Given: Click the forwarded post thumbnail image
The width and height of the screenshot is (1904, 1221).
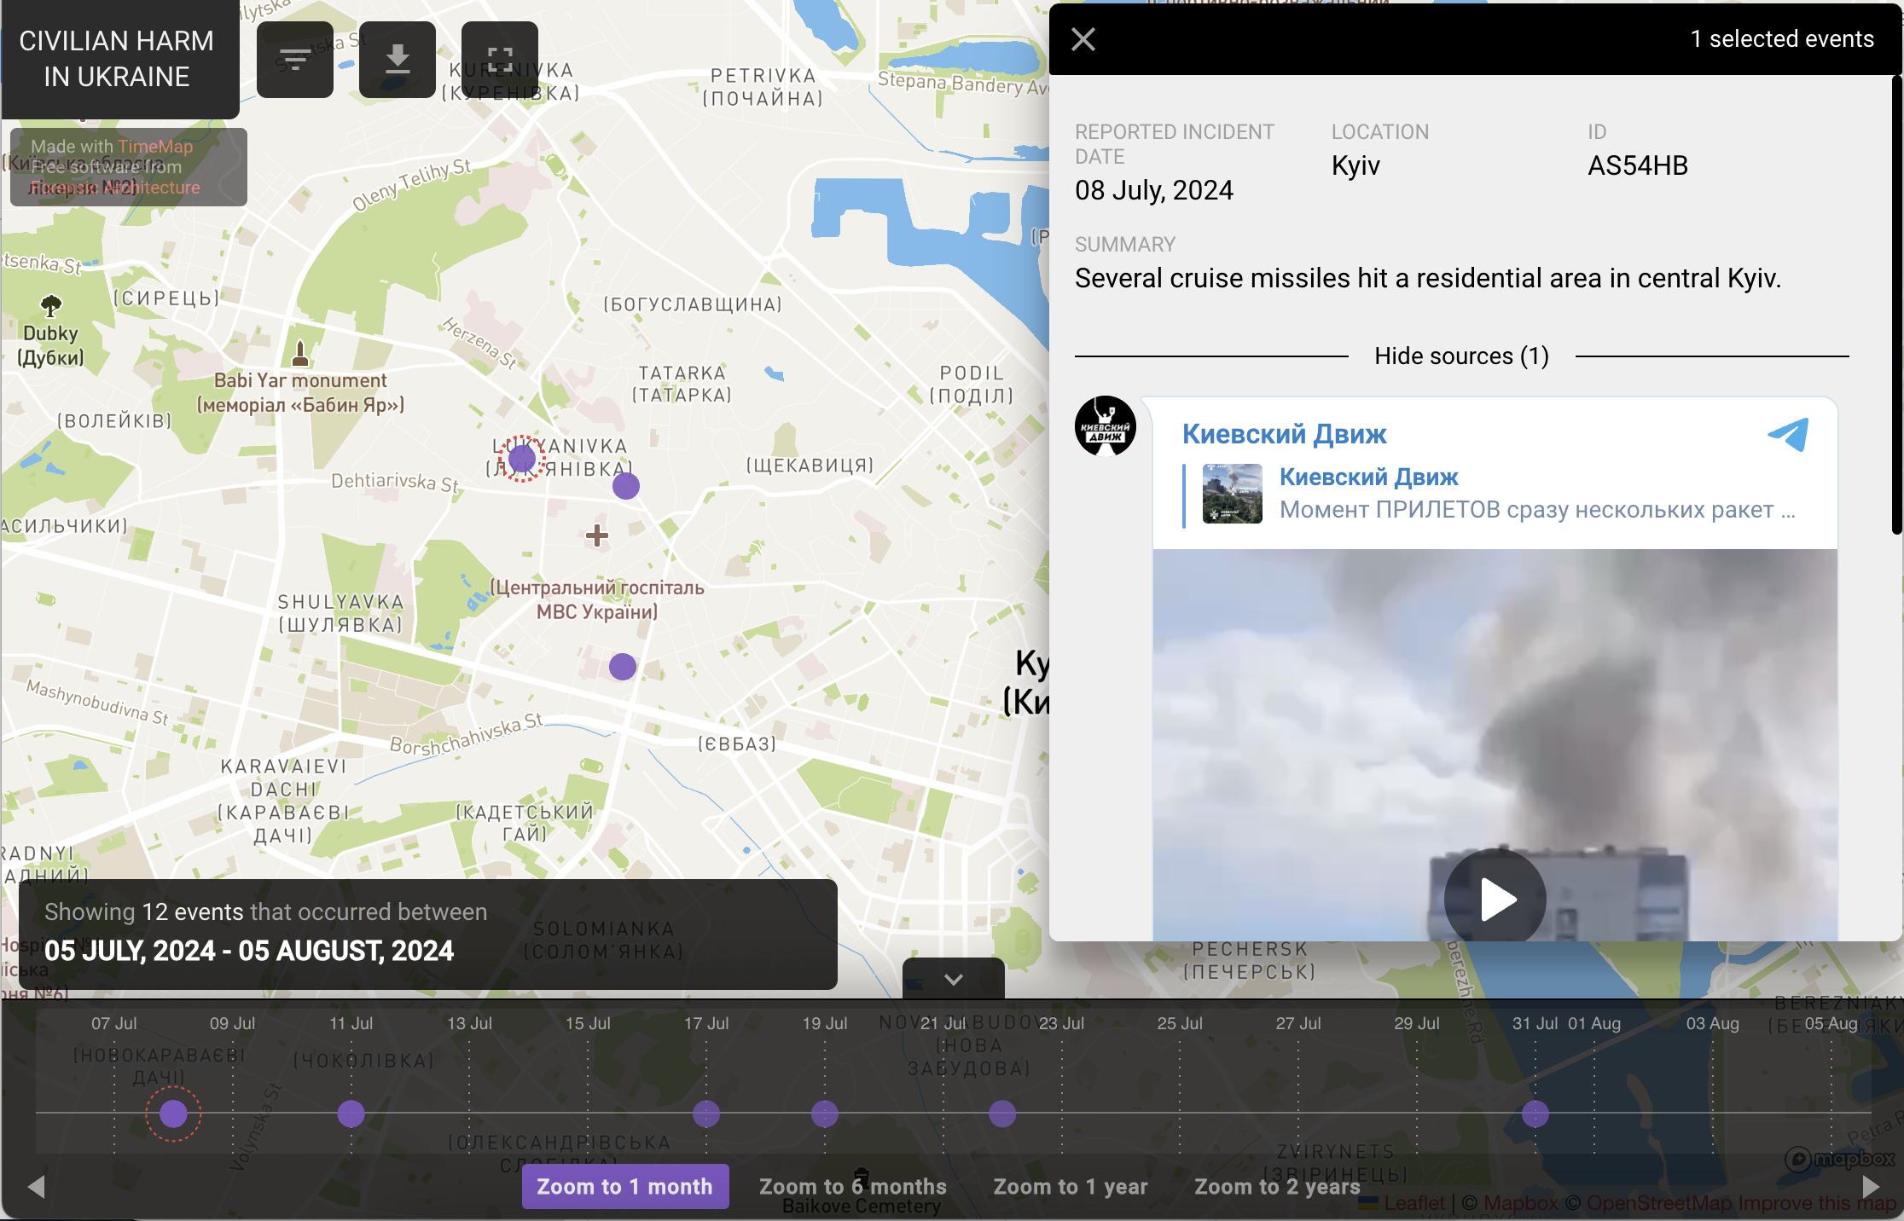Looking at the screenshot, I should [x=1232, y=494].
